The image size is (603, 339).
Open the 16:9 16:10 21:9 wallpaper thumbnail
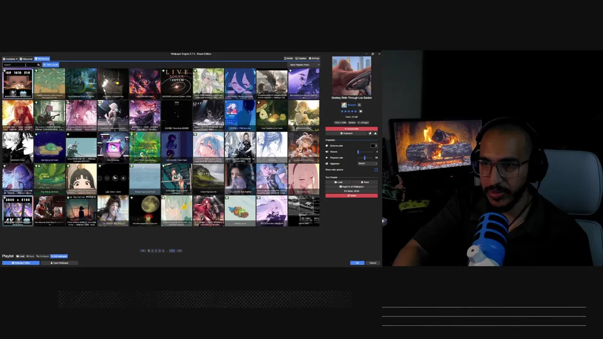(17, 83)
